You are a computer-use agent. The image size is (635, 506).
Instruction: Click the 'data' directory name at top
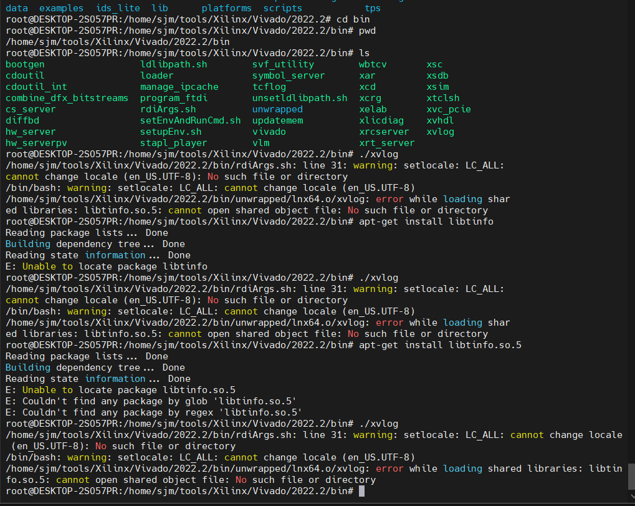pyautogui.click(x=17, y=8)
